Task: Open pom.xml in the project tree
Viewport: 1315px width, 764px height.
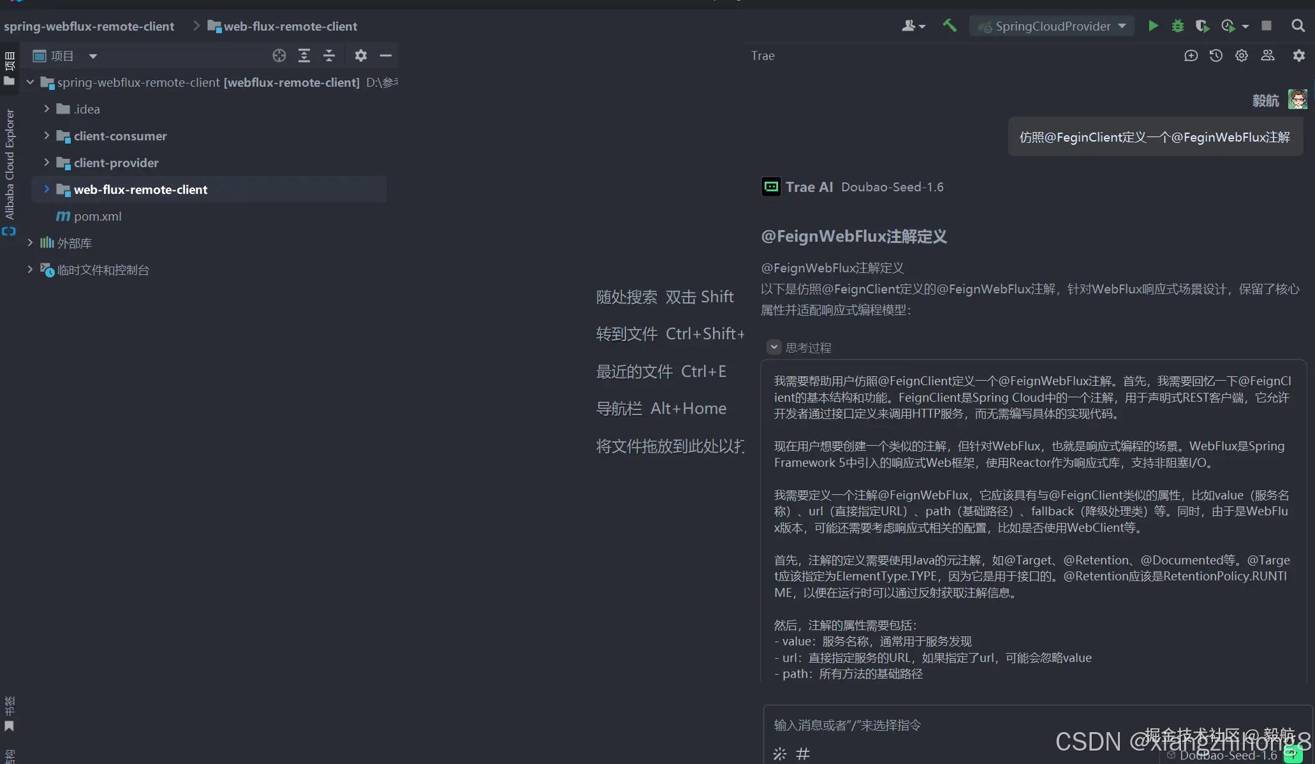Action: 97,216
